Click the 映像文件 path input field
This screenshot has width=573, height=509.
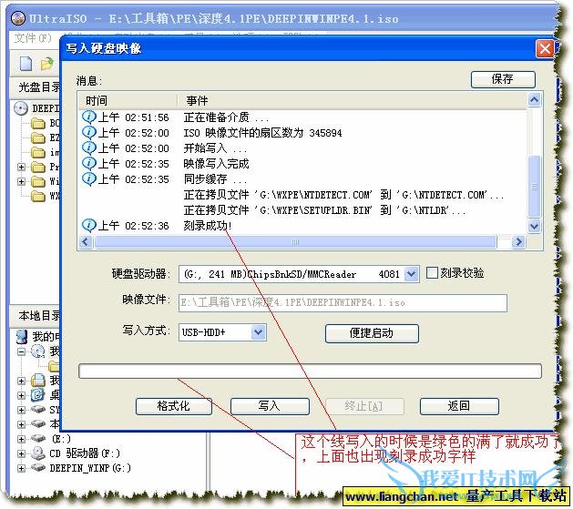click(343, 302)
